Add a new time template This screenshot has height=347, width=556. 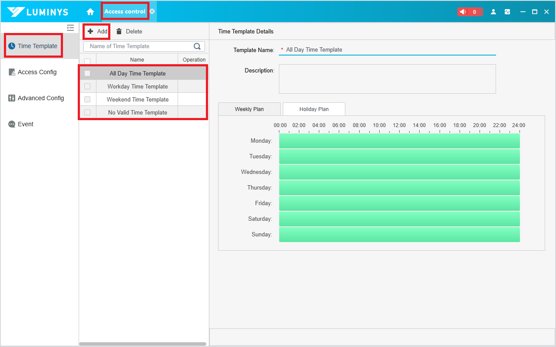pyautogui.click(x=97, y=31)
